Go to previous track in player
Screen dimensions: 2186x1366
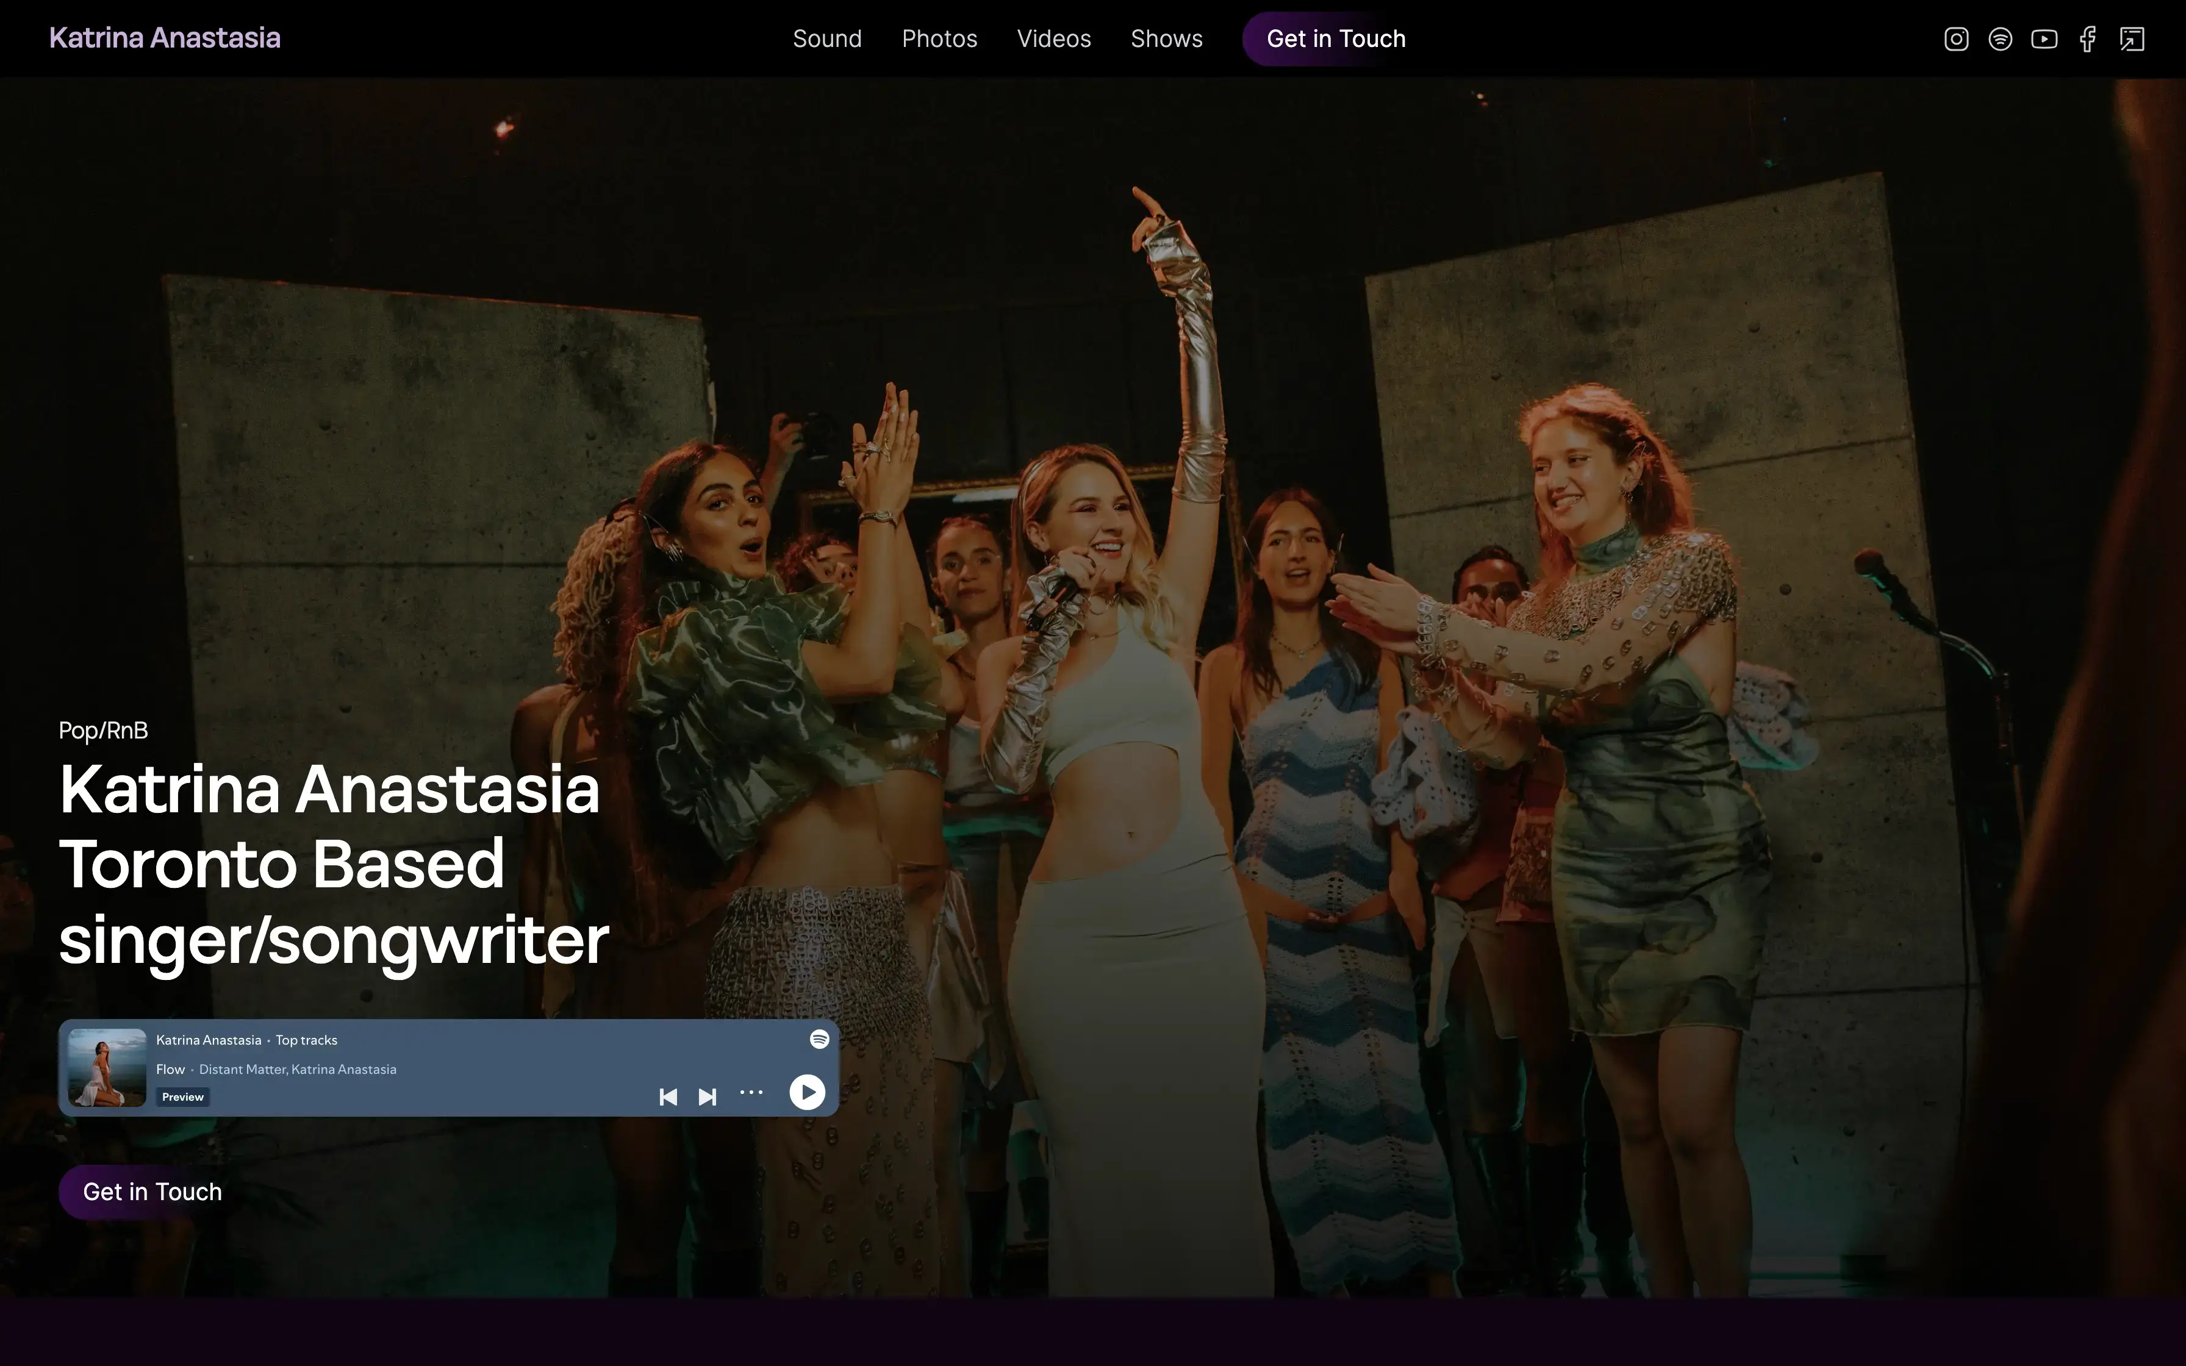[667, 1097]
